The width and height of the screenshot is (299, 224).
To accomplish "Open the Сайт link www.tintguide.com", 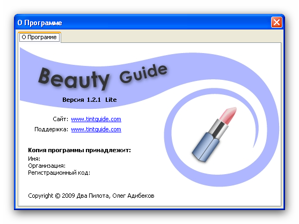I will [x=96, y=119].
